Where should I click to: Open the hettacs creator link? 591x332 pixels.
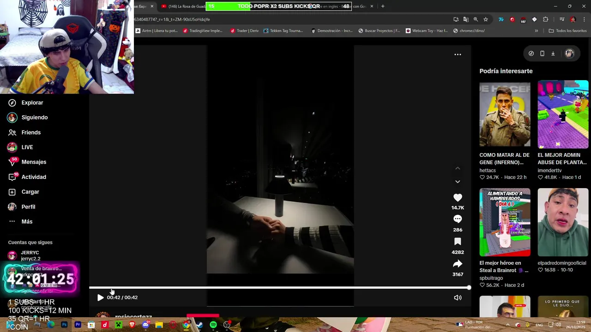coord(488,170)
